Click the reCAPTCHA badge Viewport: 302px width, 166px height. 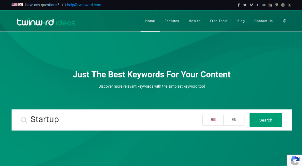[295, 160]
